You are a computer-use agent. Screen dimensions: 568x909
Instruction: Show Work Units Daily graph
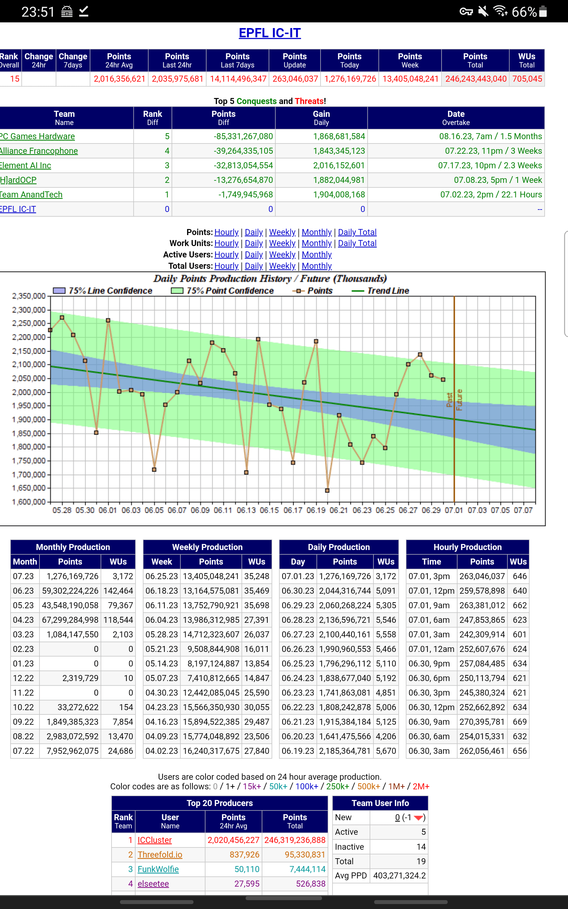(x=254, y=243)
